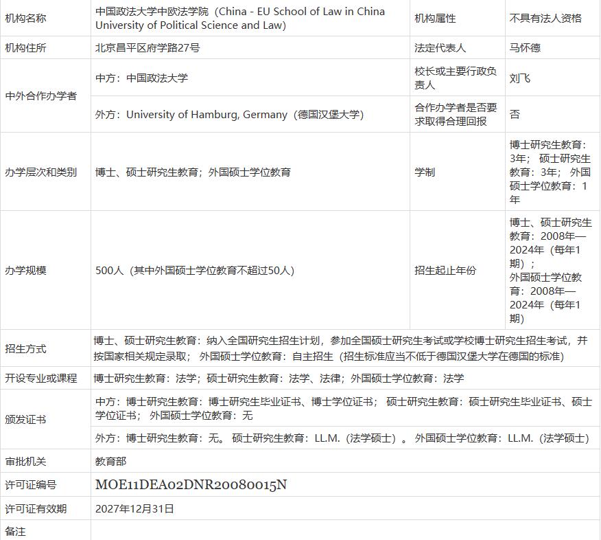Click the value 不具有法人资格
This screenshot has height=540, width=601.
tap(545, 18)
